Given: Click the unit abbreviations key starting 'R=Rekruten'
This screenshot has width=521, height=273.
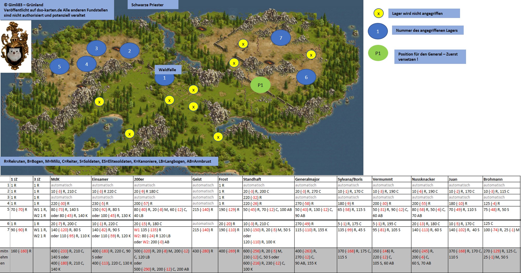Looking at the screenshot, I should [109, 161].
